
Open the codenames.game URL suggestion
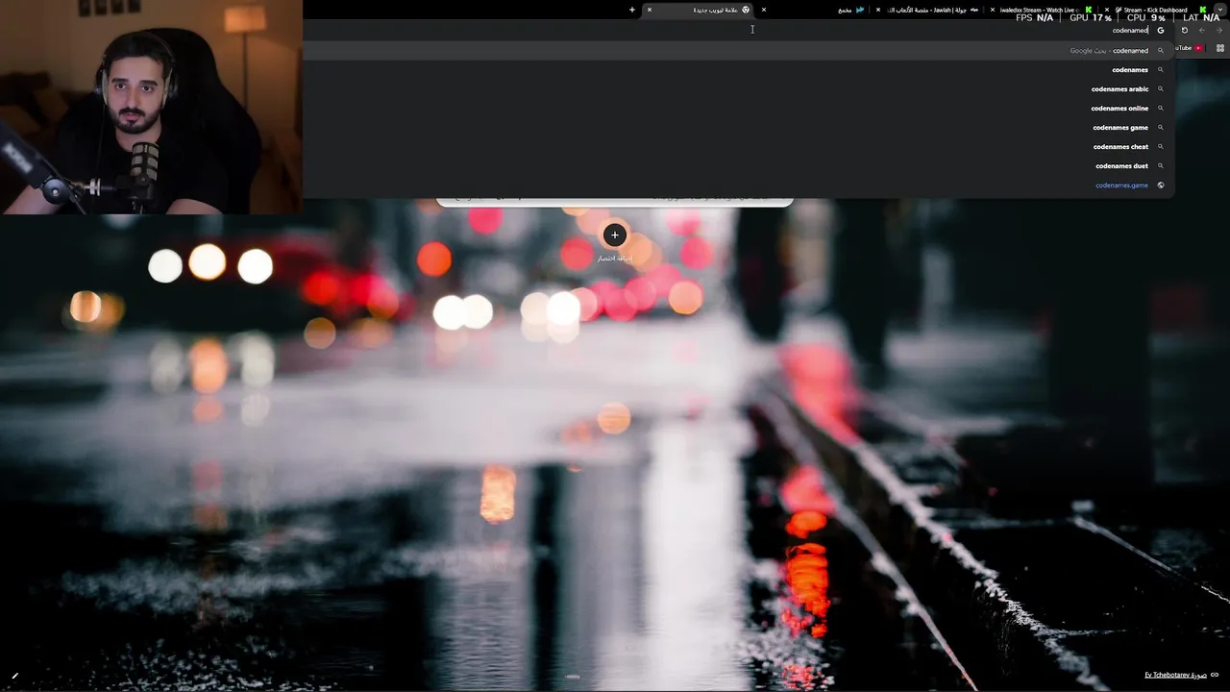(738, 185)
